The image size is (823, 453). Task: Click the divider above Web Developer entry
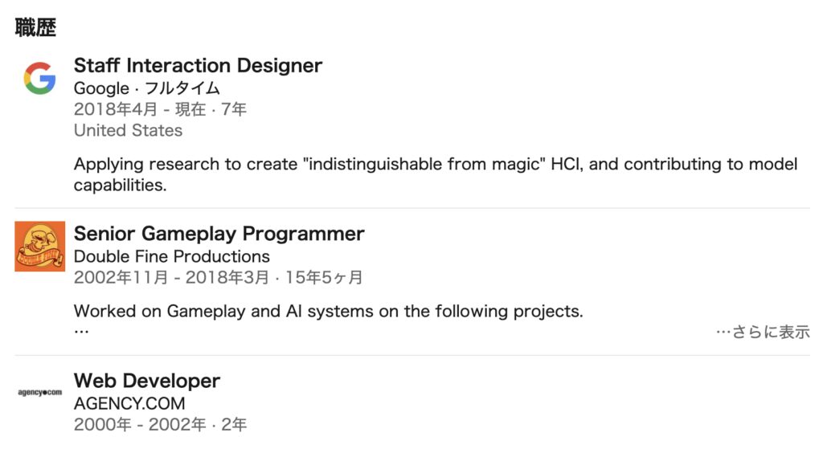tap(412, 356)
